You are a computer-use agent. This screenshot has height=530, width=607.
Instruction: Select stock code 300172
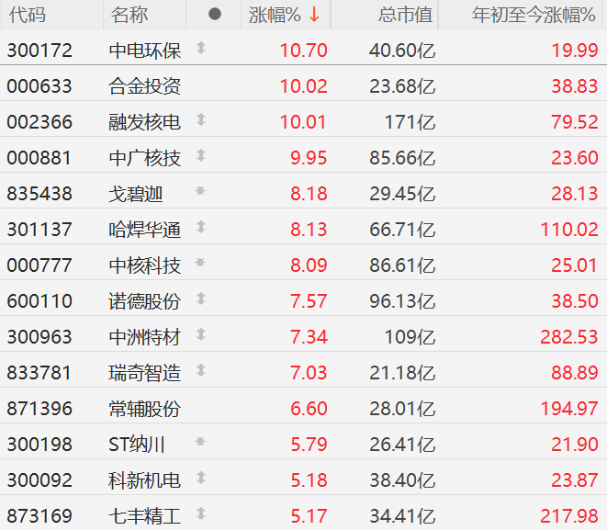(x=39, y=51)
